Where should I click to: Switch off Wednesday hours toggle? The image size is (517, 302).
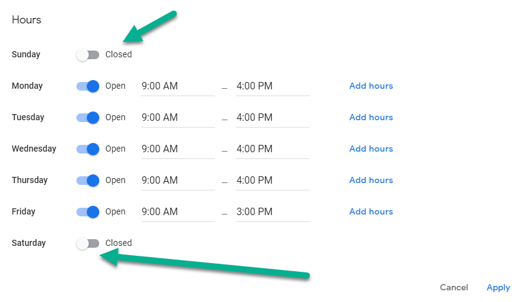pyautogui.click(x=88, y=149)
